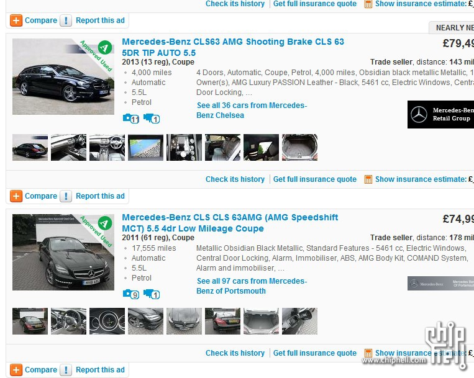Image resolution: width=474 pixels, height=378 pixels.
Task: Open CLS 63AMG fuel filler thumbnail
Action: click(x=300, y=322)
